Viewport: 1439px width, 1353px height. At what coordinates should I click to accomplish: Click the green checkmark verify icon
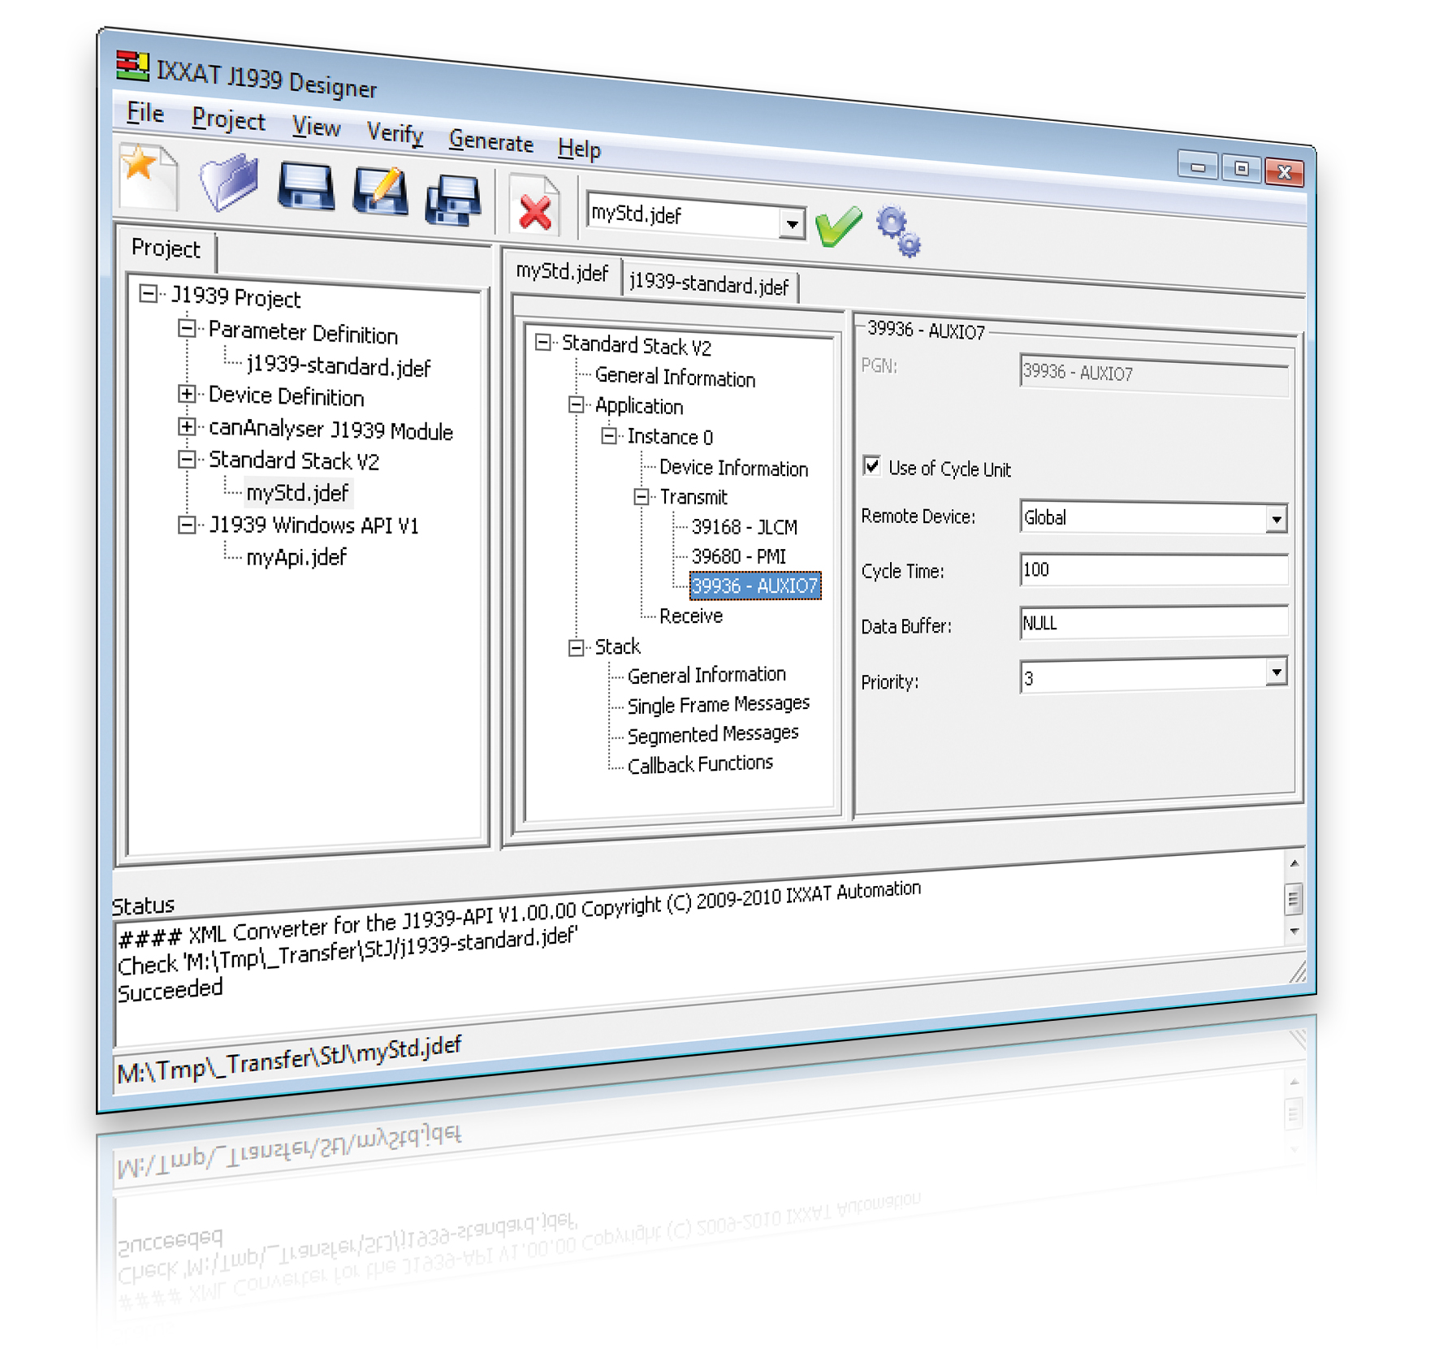(x=838, y=226)
